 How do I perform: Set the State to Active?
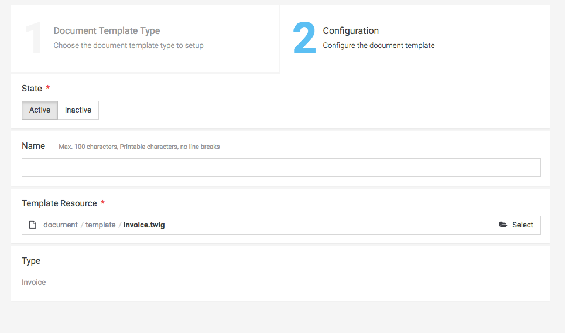[x=40, y=110]
